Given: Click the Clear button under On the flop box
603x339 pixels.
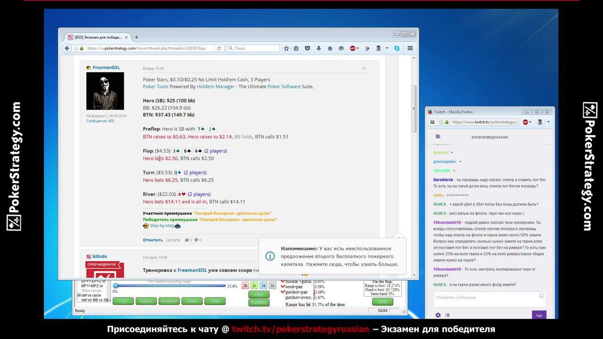Looking at the screenshot, I should pos(382,301).
